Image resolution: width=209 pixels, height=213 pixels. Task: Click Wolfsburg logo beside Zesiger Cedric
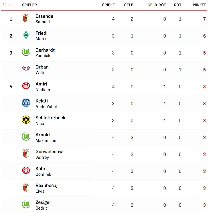click(x=26, y=204)
